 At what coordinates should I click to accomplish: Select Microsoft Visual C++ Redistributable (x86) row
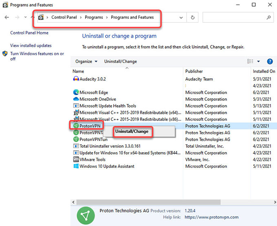130,119
